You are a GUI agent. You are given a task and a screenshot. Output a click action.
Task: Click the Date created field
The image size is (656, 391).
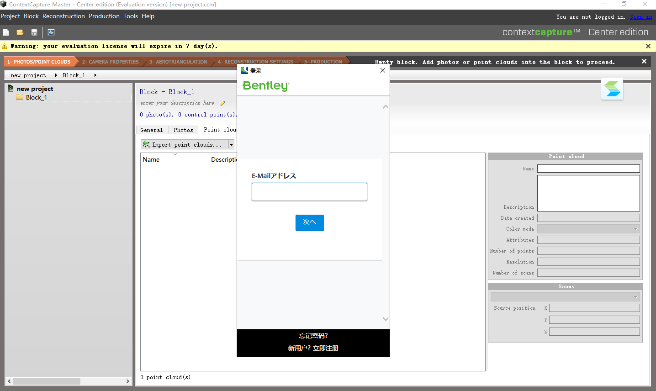588,218
